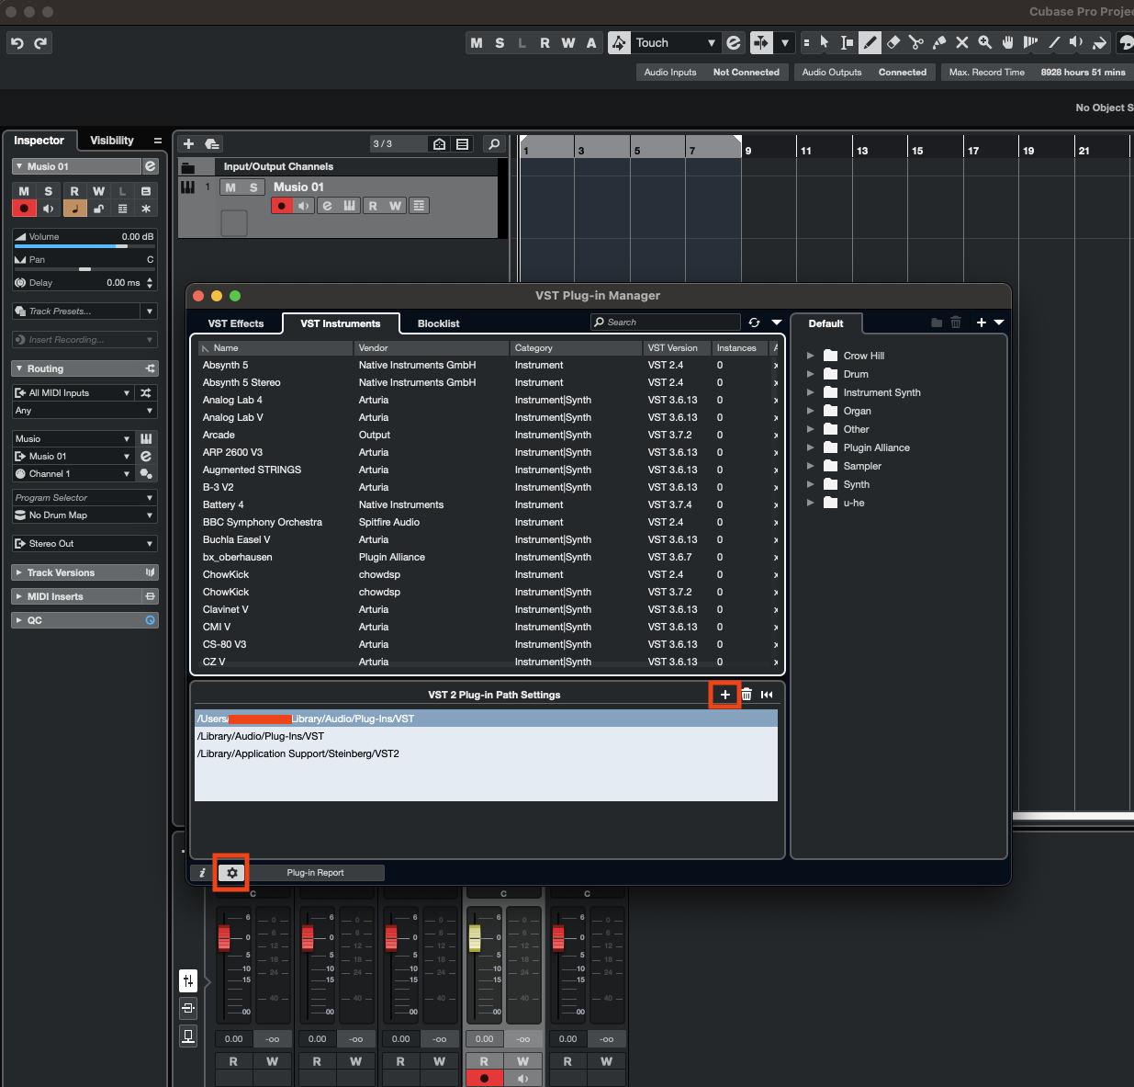Toggle global Mute M in top toolbar
Viewport: 1134px width, 1087px height.
coord(477,43)
